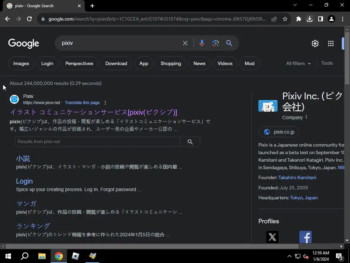Image resolution: width=350 pixels, height=263 pixels.
Task: Select the Login filter chip
Action: (47, 63)
